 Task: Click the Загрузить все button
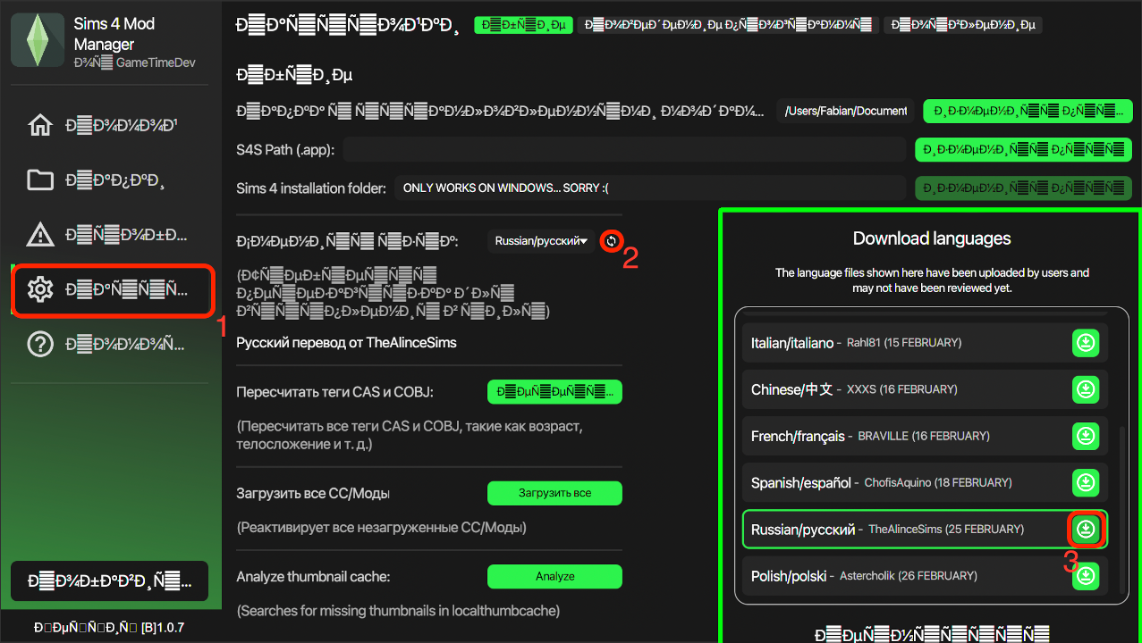tap(554, 492)
